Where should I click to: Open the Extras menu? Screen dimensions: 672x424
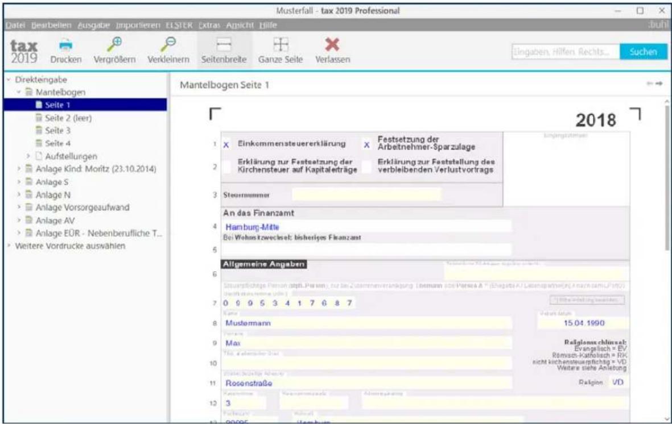(x=209, y=25)
